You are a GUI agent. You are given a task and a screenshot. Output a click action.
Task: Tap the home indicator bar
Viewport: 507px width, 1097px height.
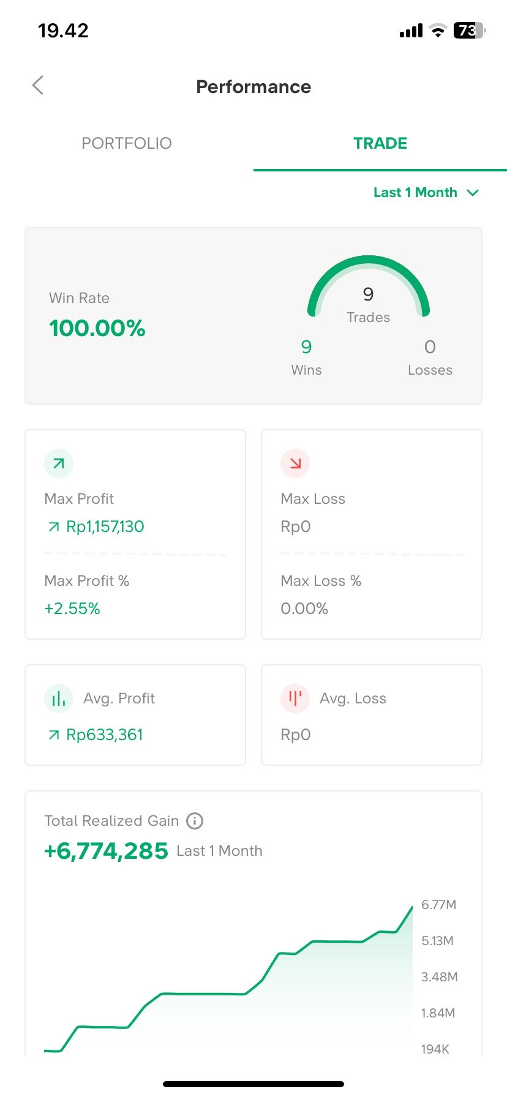point(254,1084)
